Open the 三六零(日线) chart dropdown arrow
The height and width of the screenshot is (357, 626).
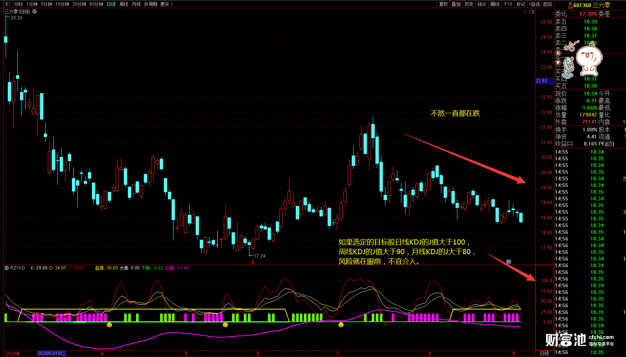[x=34, y=12]
